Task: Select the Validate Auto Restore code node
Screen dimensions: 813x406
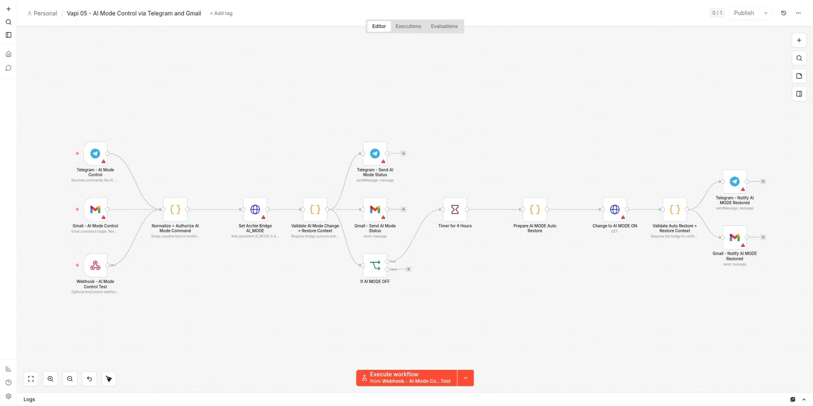Action: (x=675, y=209)
